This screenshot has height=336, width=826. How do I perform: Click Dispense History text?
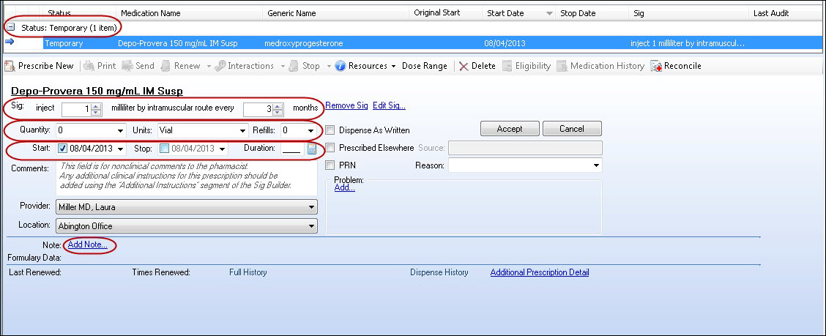pyautogui.click(x=439, y=272)
